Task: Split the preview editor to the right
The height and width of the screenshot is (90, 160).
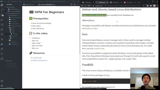Action: click(x=74, y=4)
